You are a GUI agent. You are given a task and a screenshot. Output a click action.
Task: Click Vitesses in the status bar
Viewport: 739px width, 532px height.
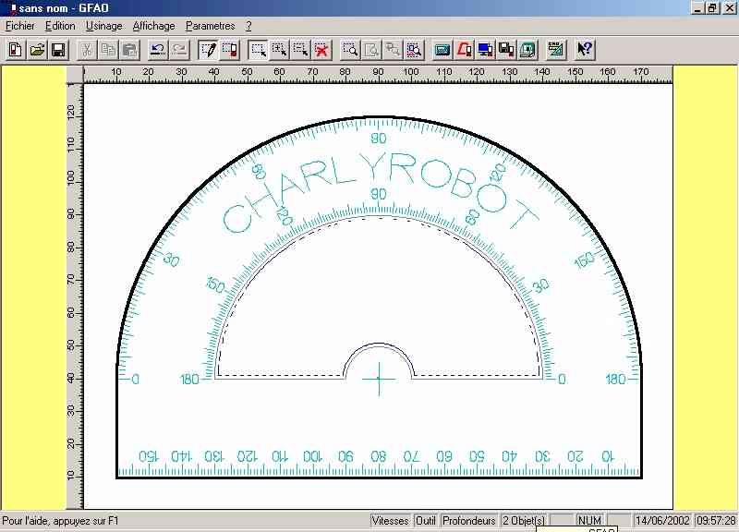pyautogui.click(x=390, y=521)
